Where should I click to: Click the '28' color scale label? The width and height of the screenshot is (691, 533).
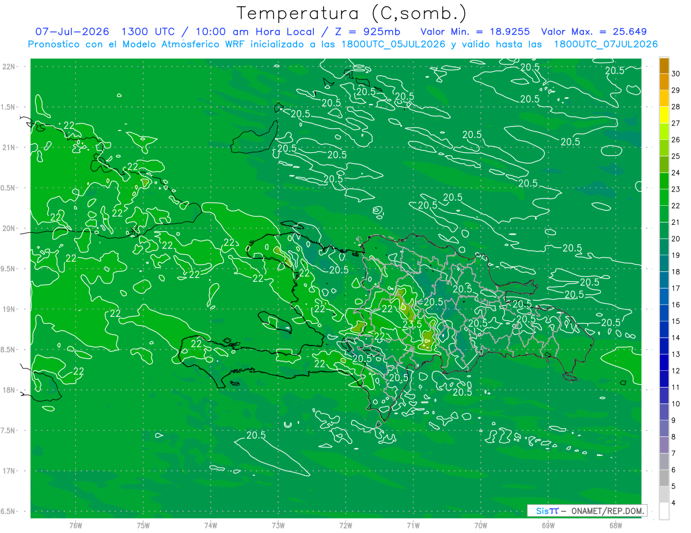click(675, 106)
